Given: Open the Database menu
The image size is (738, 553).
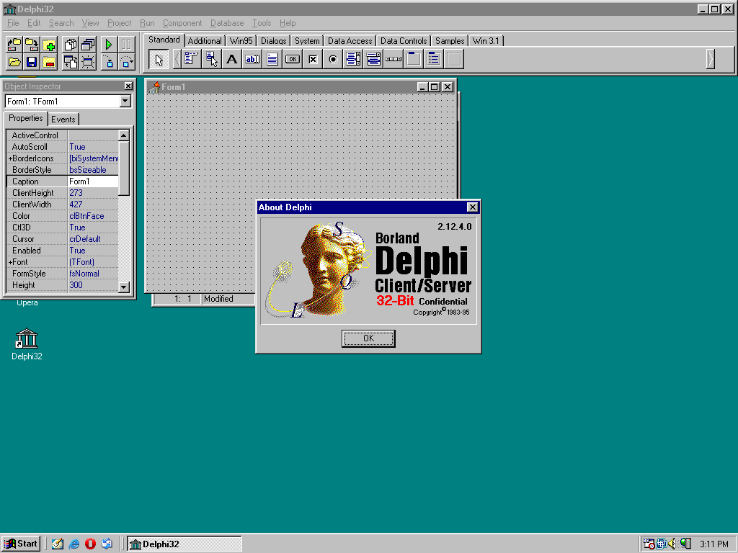Looking at the screenshot, I should point(227,23).
